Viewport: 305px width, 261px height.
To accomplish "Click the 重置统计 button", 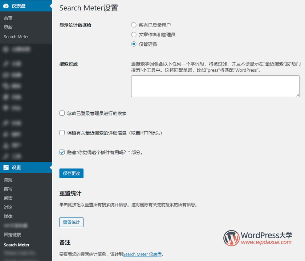I will (71, 222).
